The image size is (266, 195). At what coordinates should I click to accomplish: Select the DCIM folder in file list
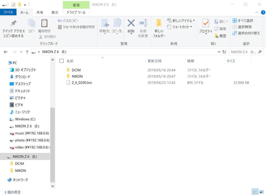[x=76, y=70]
